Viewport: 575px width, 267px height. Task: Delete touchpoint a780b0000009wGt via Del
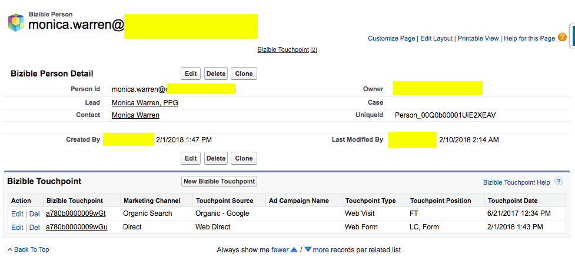35,214
